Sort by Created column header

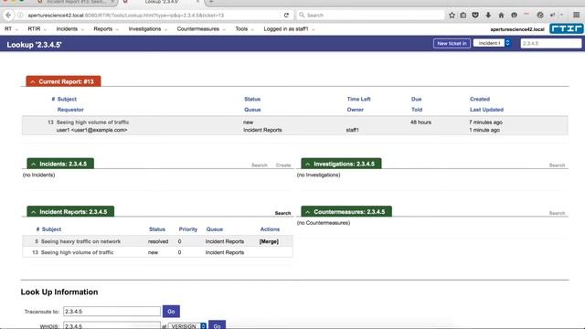[480, 100]
